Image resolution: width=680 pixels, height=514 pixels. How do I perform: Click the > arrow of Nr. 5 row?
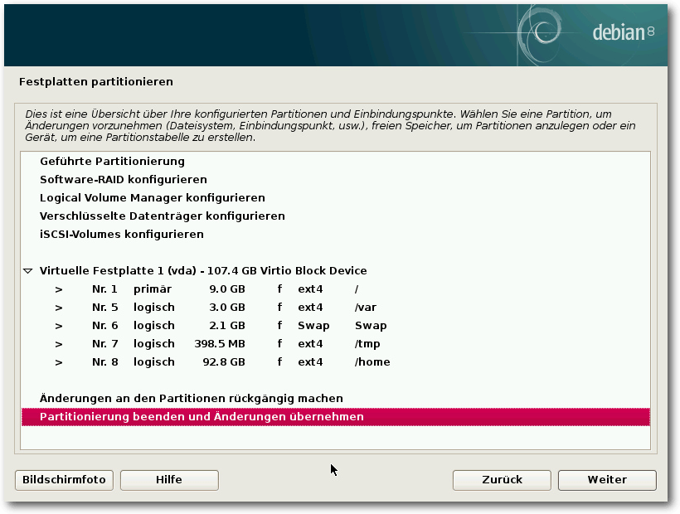pyautogui.click(x=59, y=308)
